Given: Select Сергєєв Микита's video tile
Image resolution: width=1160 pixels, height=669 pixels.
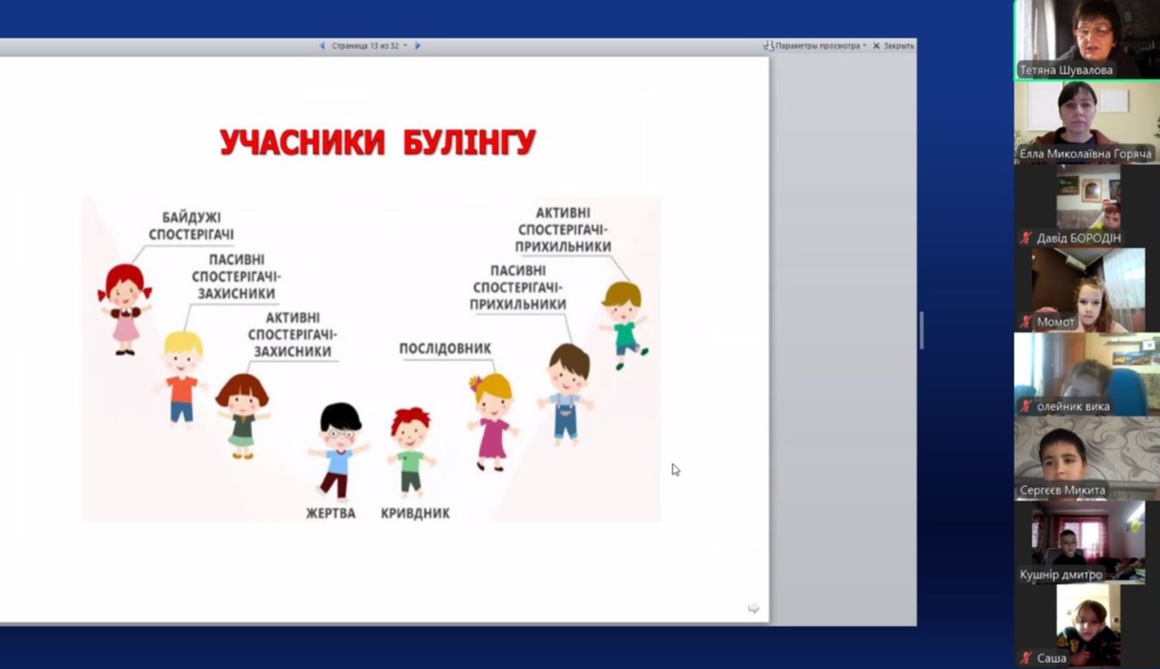Looking at the screenshot, I should 1086,457.
